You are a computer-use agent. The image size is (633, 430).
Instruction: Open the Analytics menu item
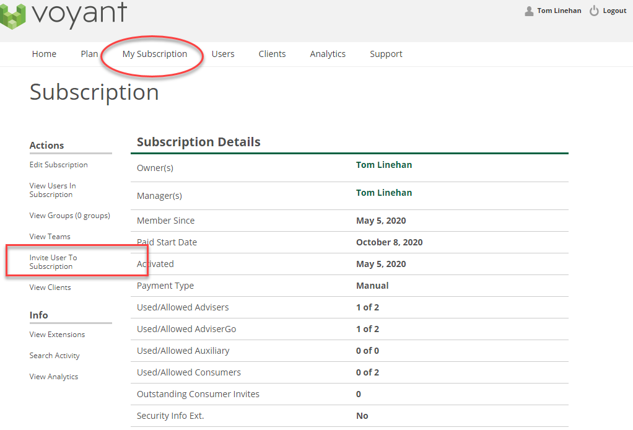328,54
